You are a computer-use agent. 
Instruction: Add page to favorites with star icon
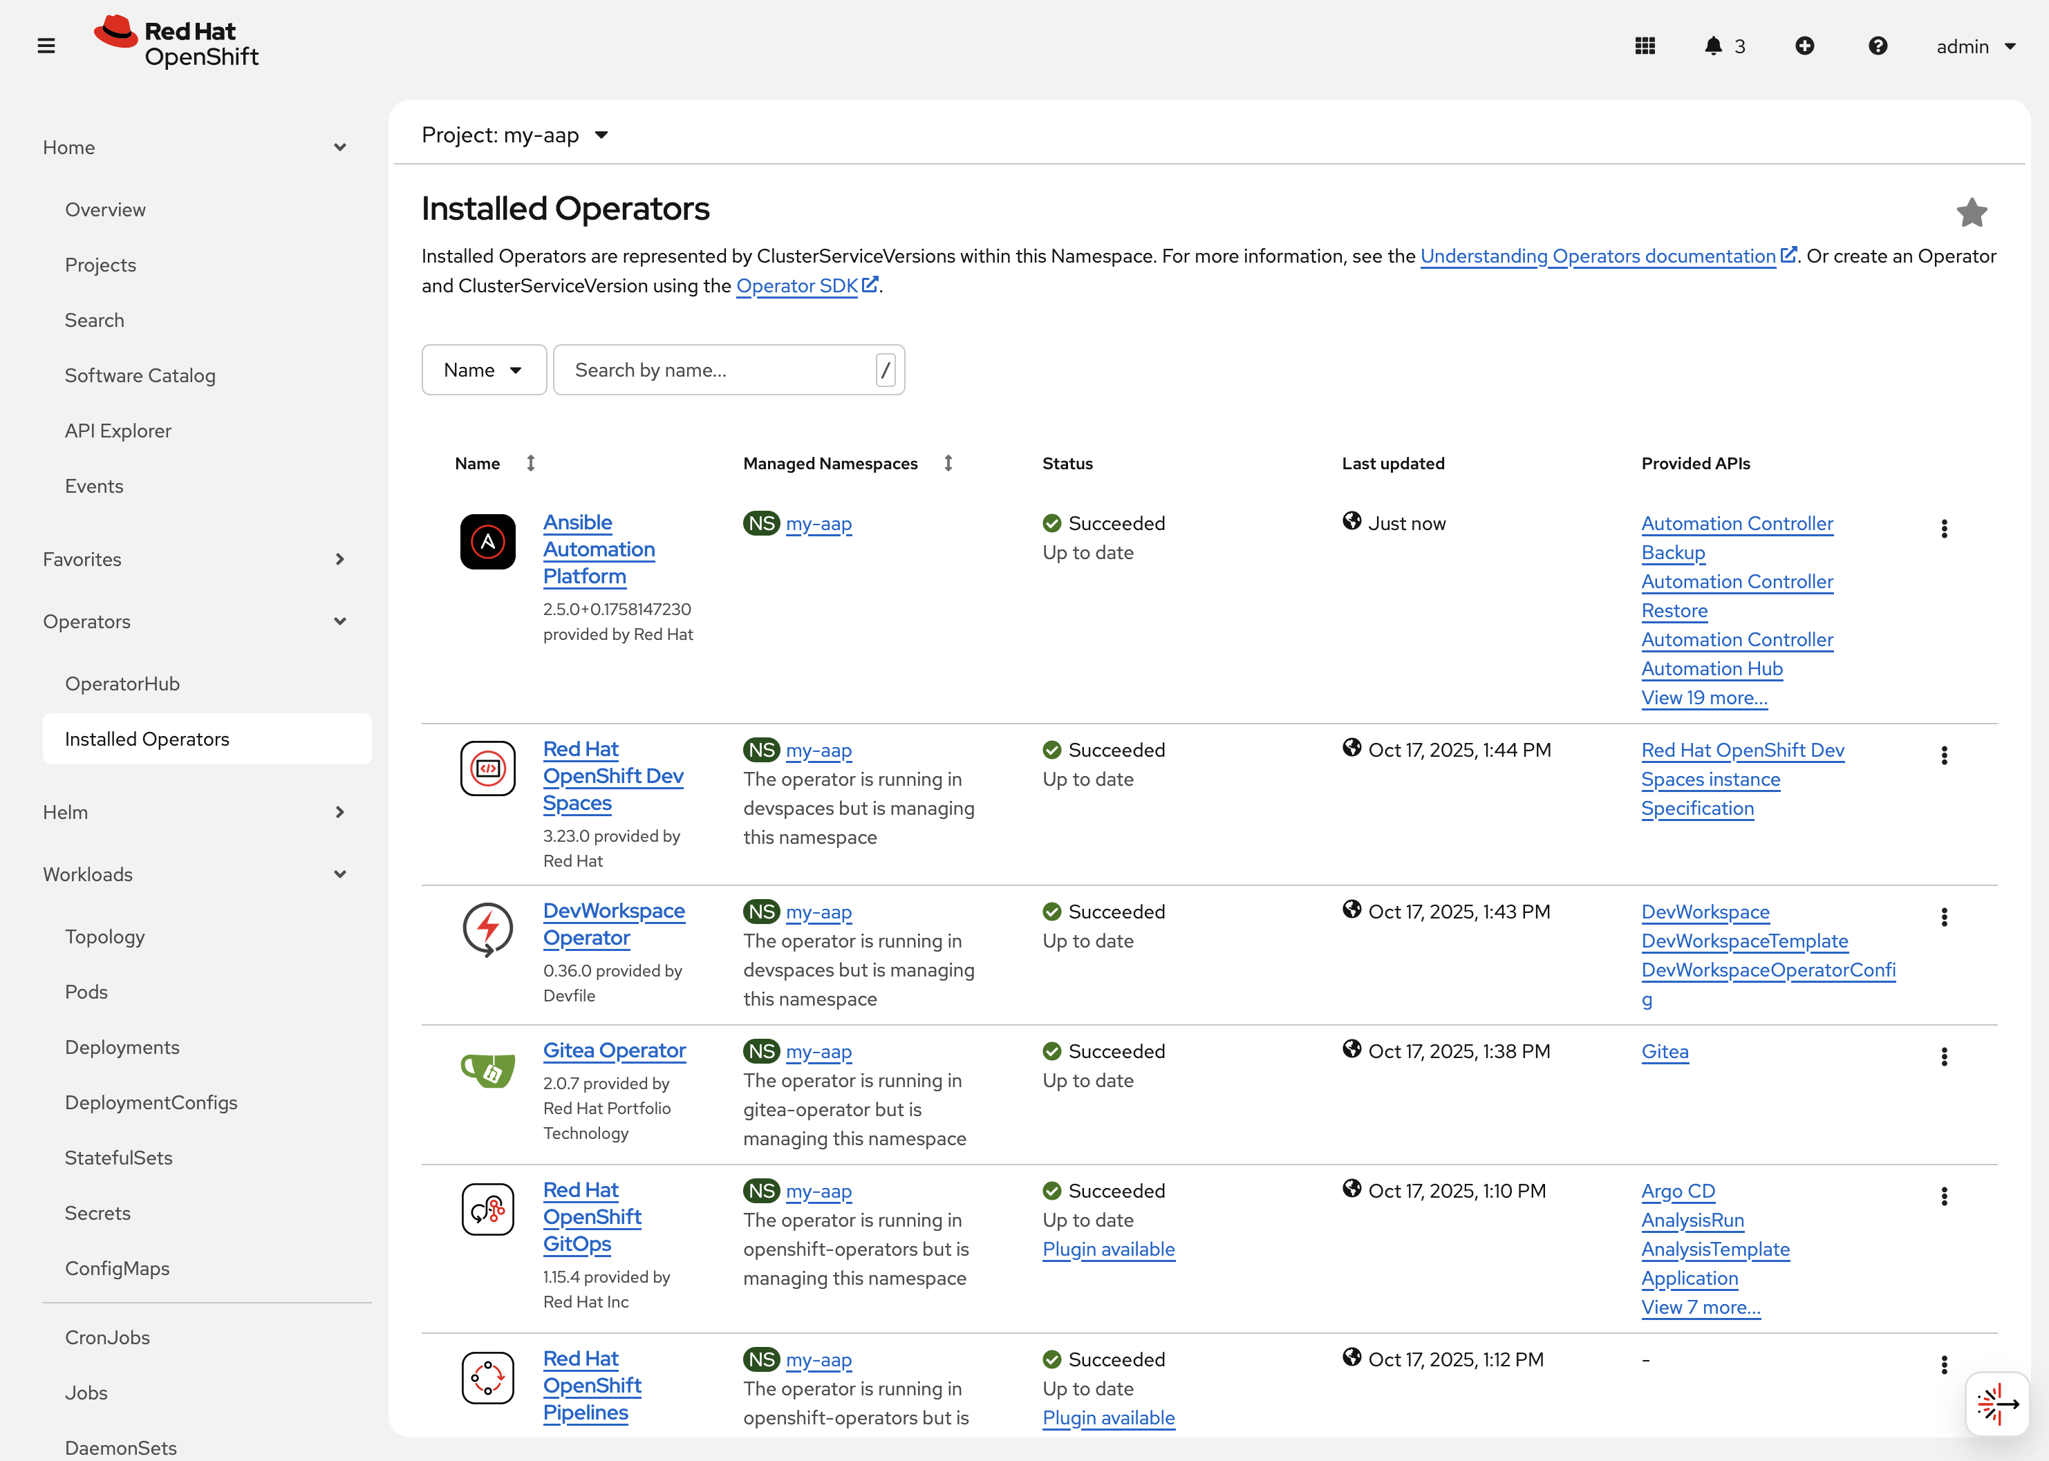[x=1971, y=214]
